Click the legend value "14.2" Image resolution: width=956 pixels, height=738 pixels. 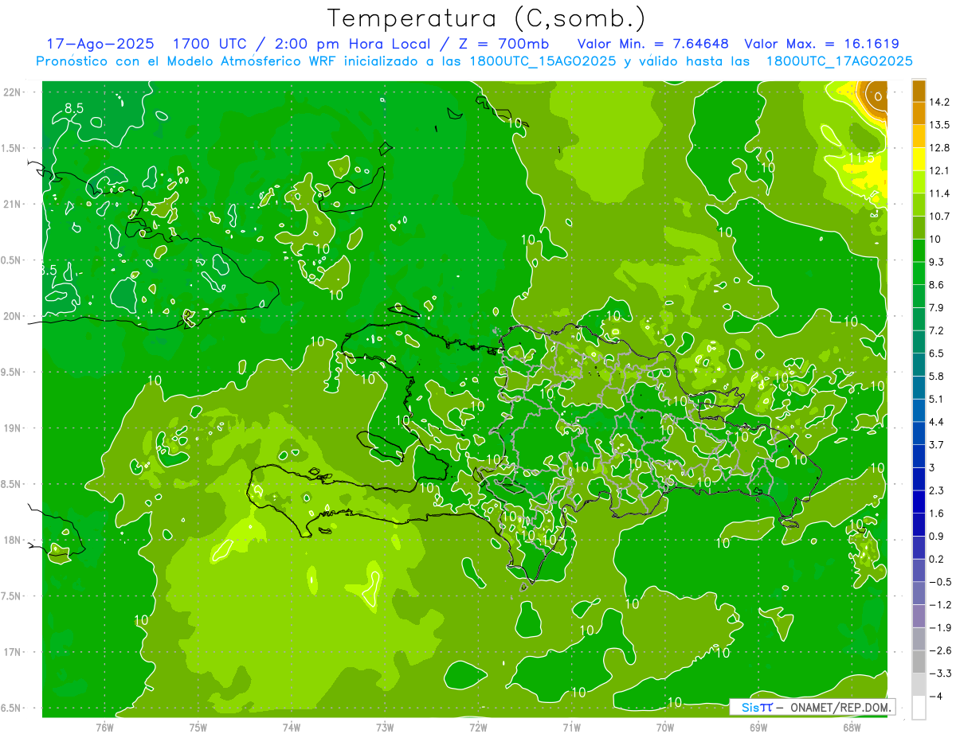pos(938,102)
